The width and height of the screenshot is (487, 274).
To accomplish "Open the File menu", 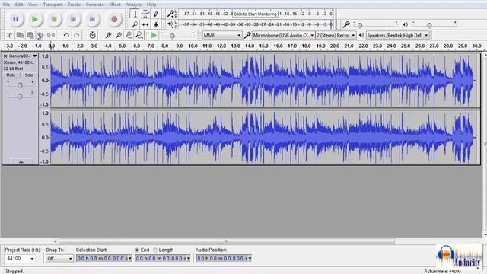I will click(6, 5).
